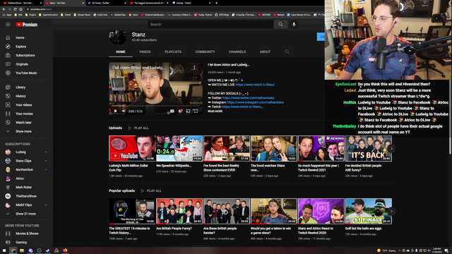The width and height of the screenshot is (452, 254).
Task: Open TheStanzShow subscription channel
Action: (27, 196)
